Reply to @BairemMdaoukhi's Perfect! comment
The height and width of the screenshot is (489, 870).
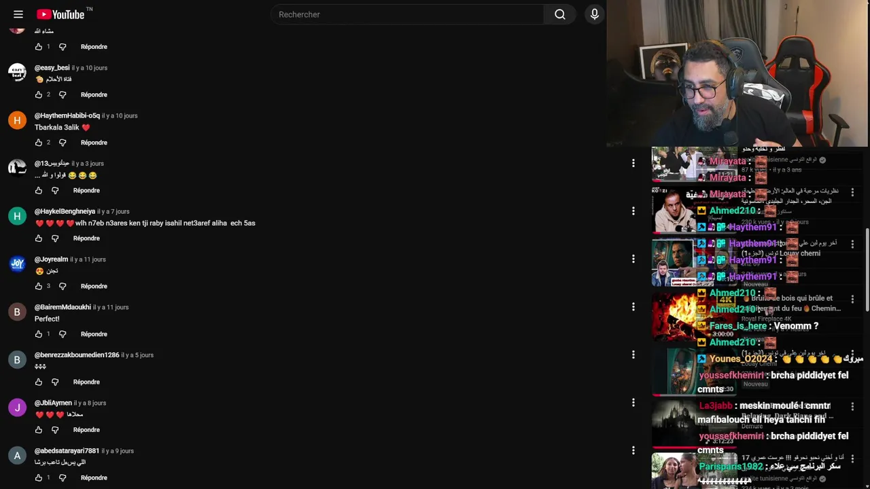[94, 334]
